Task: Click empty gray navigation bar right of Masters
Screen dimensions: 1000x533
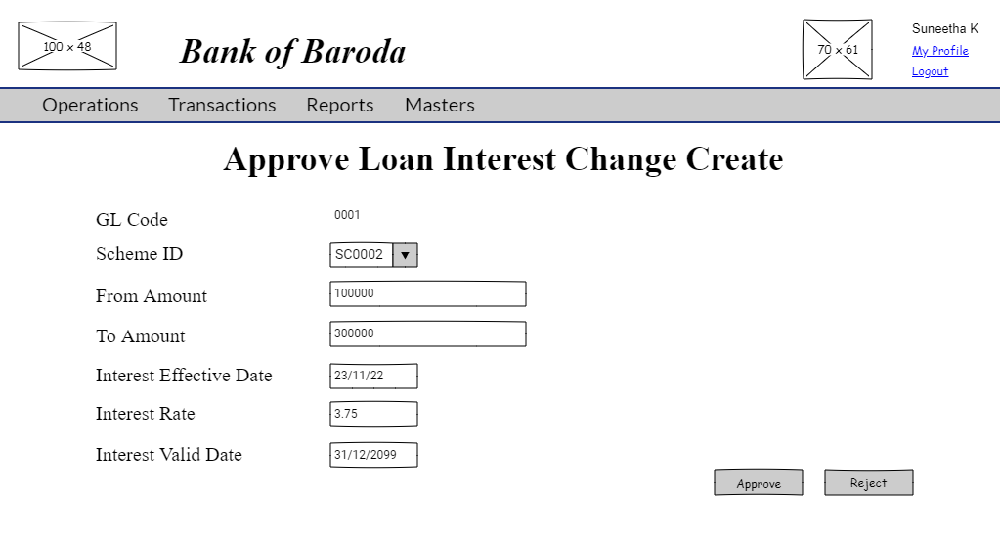Action: tap(733, 105)
